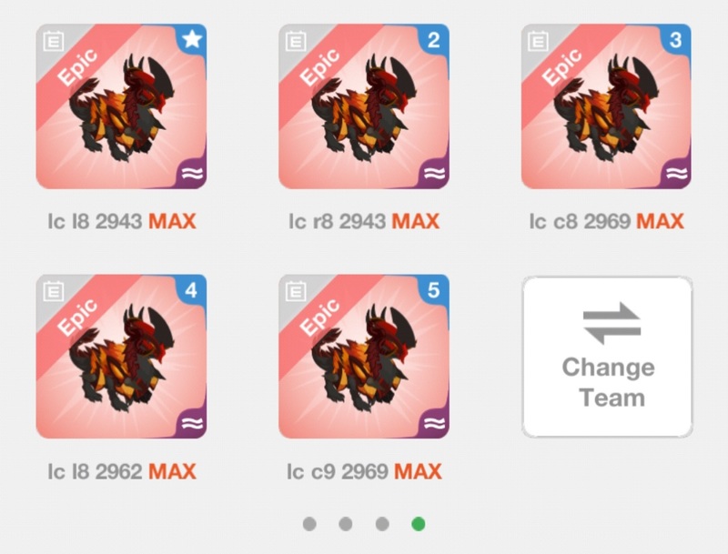
Task: Tap the star leader badge on the first dragon
Action: pos(192,39)
